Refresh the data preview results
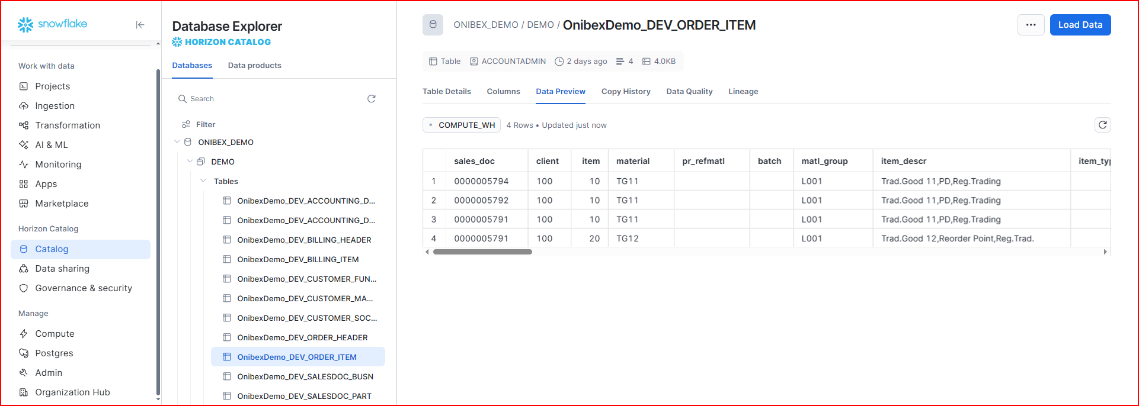Image resolution: width=1139 pixels, height=406 pixels. (1102, 125)
